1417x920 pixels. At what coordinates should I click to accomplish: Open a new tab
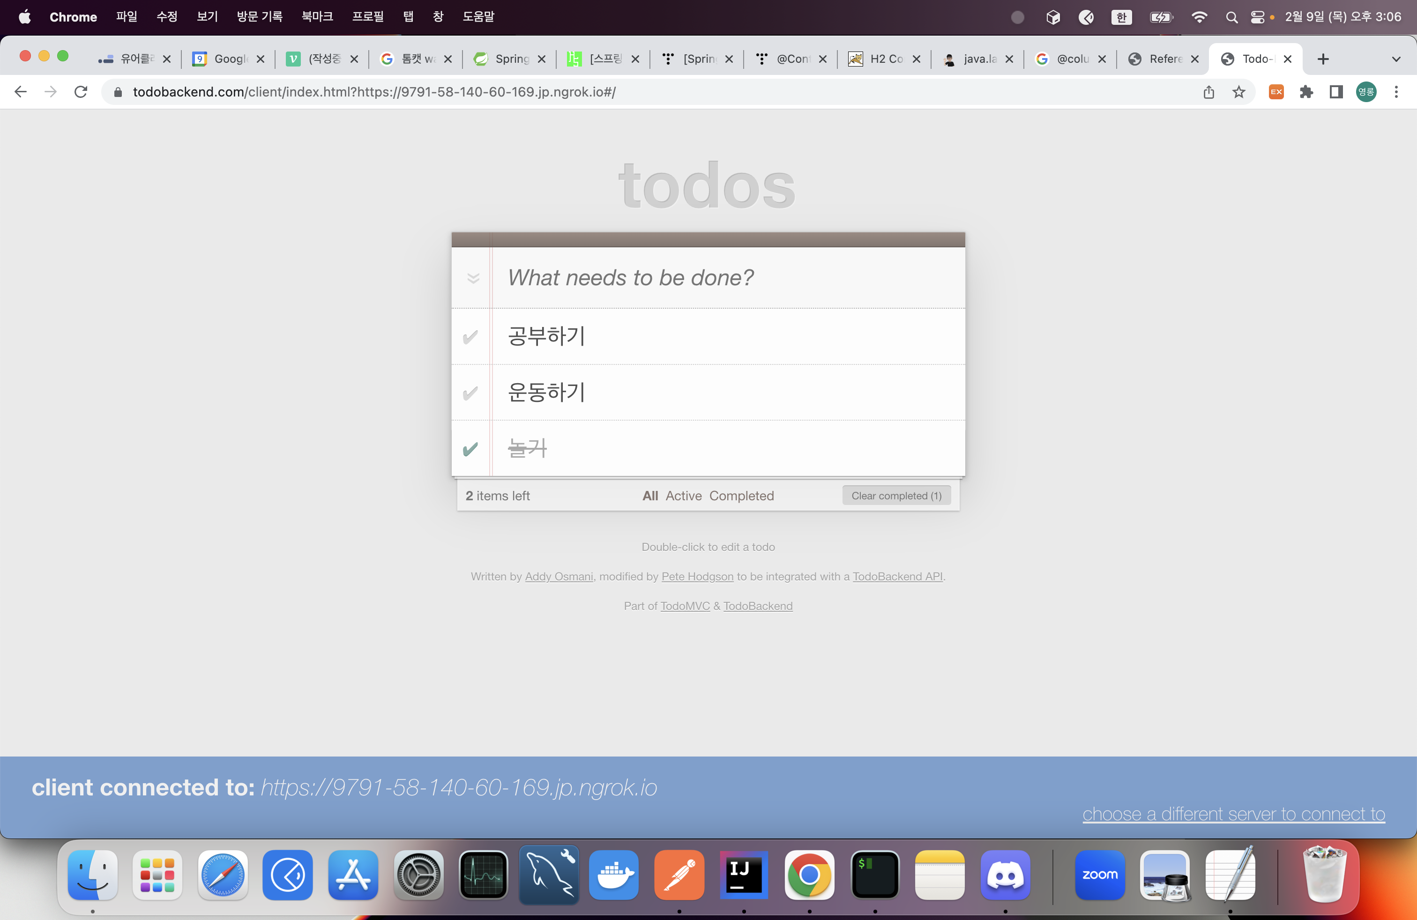tap(1323, 59)
